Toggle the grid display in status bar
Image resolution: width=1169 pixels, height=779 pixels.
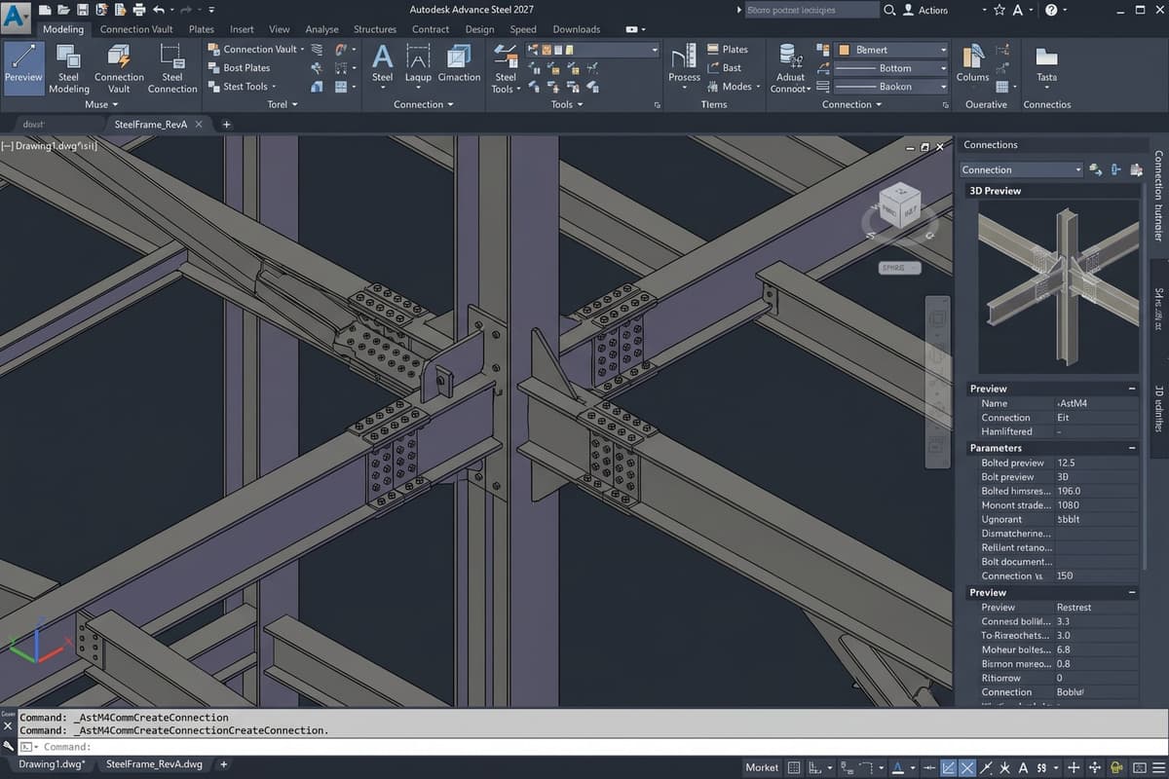pyautogui.click(x=794, y=767)
